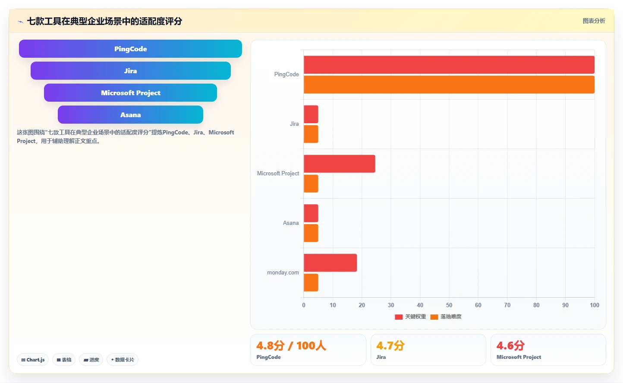Click Asana red bar in chart
This screenshot has height=383, width=623.
pyautogui.click(x=311, y=213)
